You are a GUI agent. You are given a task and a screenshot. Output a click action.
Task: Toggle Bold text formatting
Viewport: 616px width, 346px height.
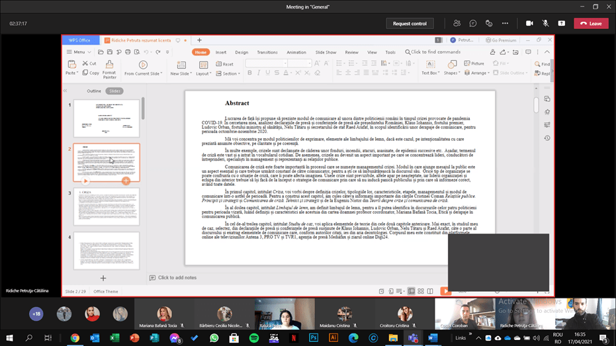click(x=249, y=73)
